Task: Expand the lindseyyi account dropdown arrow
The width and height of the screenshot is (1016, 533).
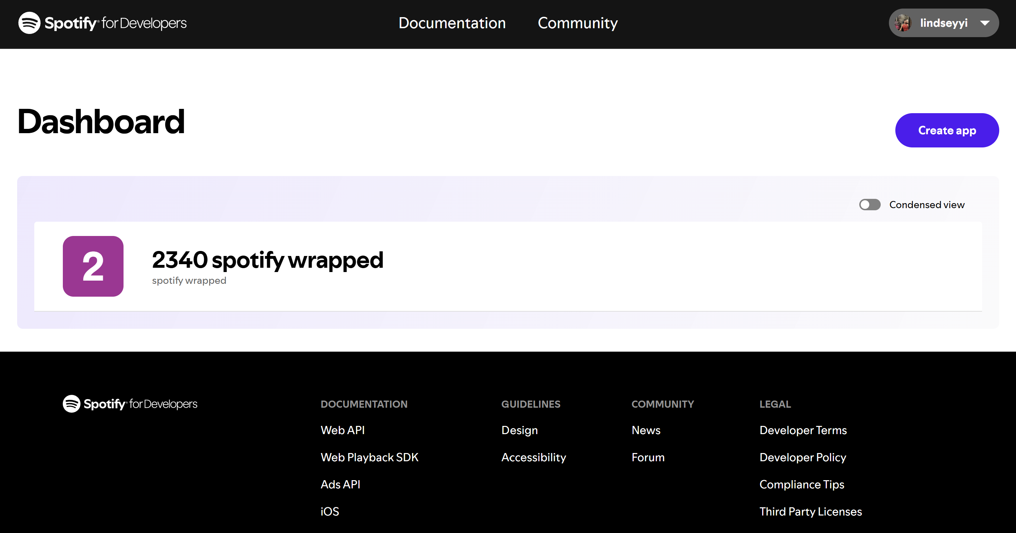Action: [x=985, y=23]
